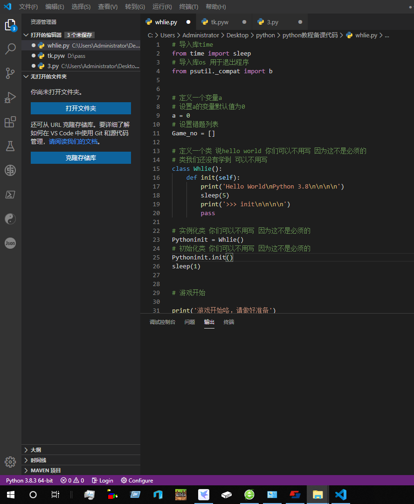Switch to the 3.py editor tab
Screen dimensions: 414x504
(280, 22)
